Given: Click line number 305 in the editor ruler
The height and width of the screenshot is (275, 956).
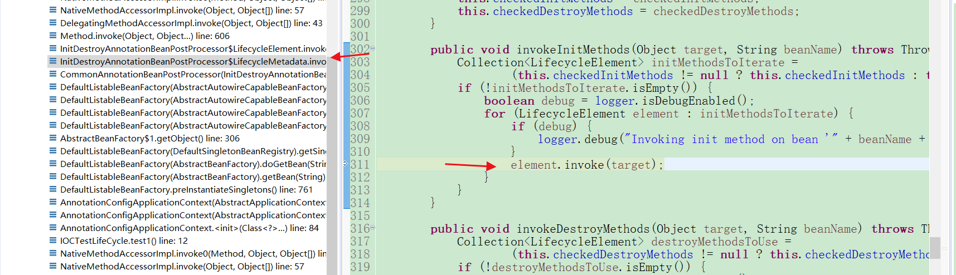Looking at the screenshot, I should pyautogui.click(x=360, y=87).
